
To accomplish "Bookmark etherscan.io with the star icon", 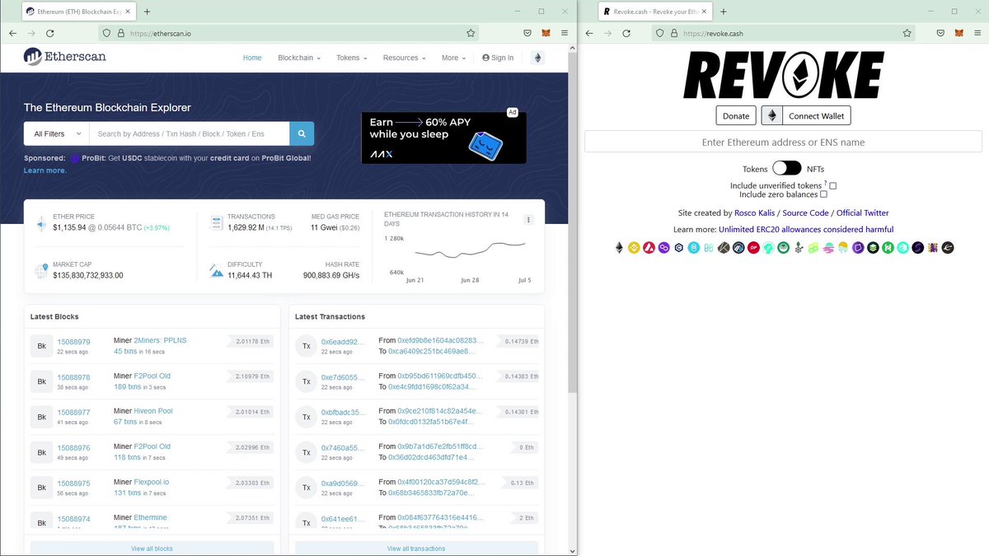I will (471, 33).
